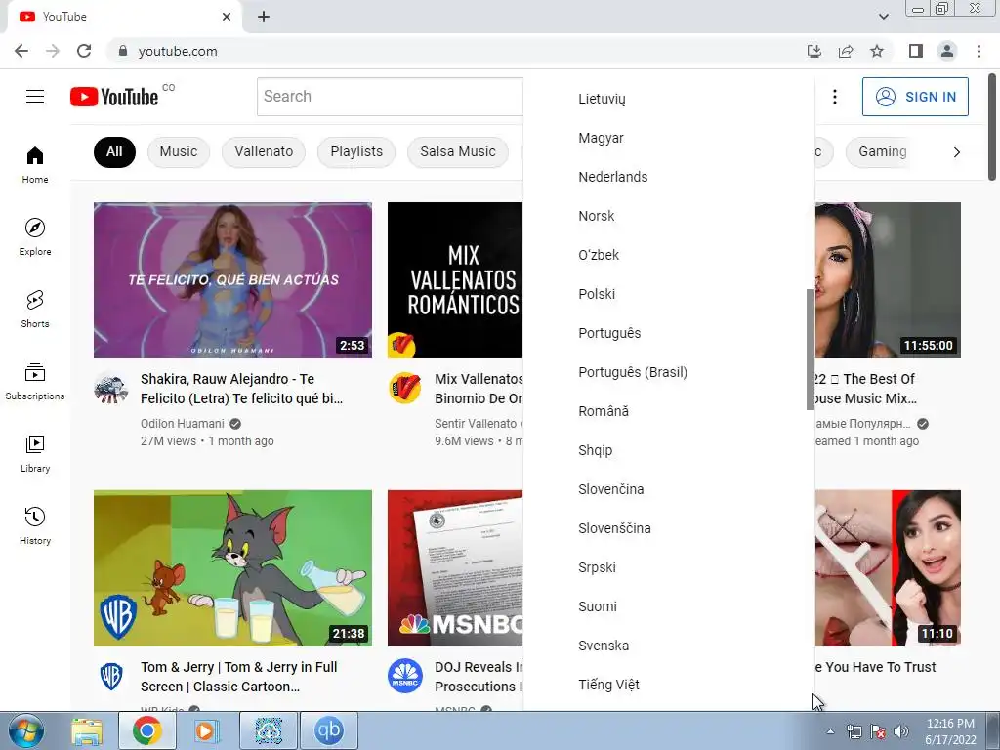Open the tab search dropdown arrow
This screenshot has height=750, width=1000.
(883, 17)
